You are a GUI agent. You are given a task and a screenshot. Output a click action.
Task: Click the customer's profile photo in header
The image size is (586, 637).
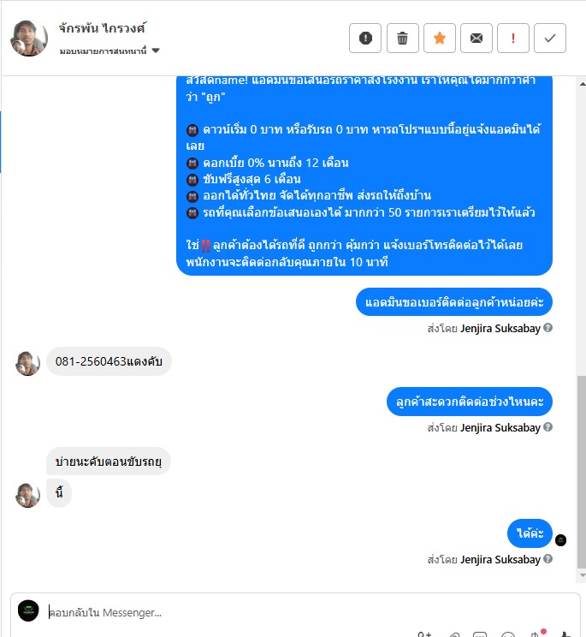[x=29, y=39]
